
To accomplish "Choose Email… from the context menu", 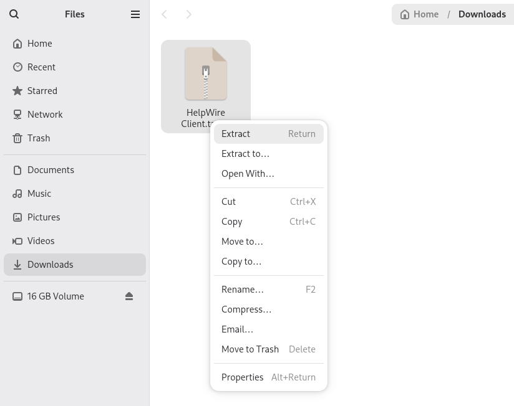I will [x=269, y=329].
